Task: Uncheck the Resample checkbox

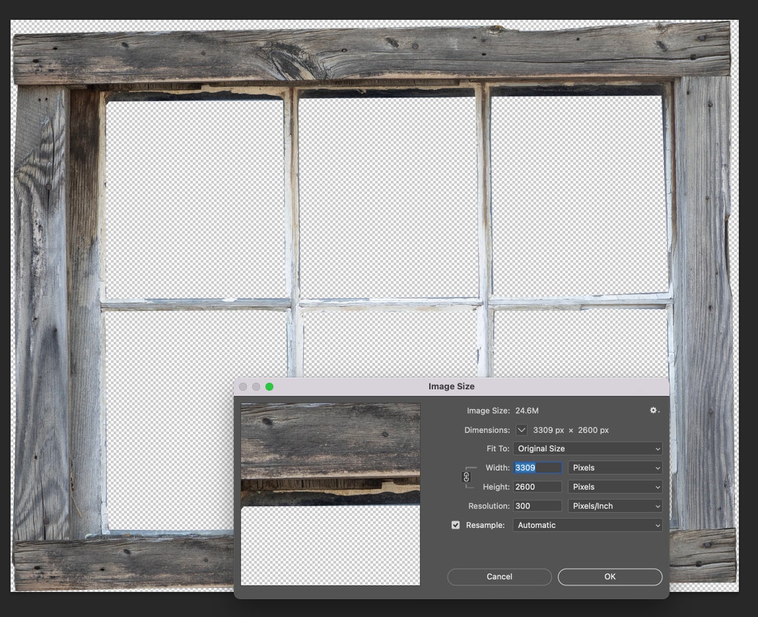Action: 456,525
